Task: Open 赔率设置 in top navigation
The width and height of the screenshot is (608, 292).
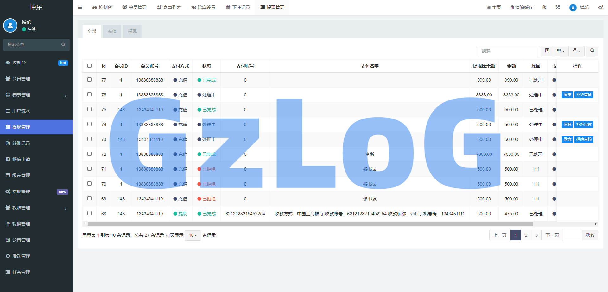Action: (x=203, y=7)
